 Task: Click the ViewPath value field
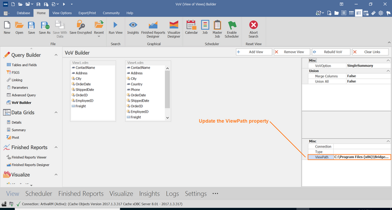click(x=362, y=157)
